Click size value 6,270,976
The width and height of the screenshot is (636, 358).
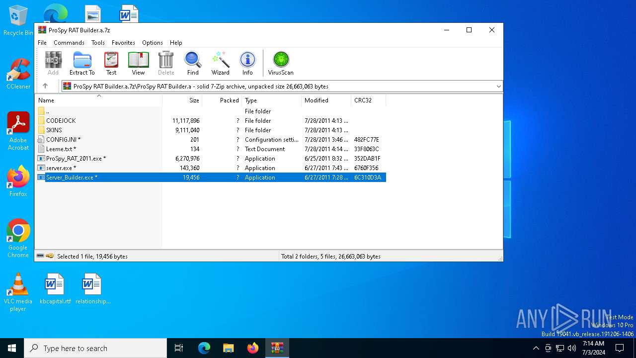click(x=187, y=159)
